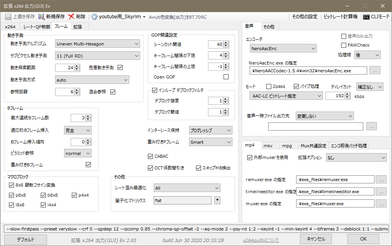The width and height of the screenshot is (392, 246).
Task: Switch to レート・QP制御 tab
Action: [36, 26]
